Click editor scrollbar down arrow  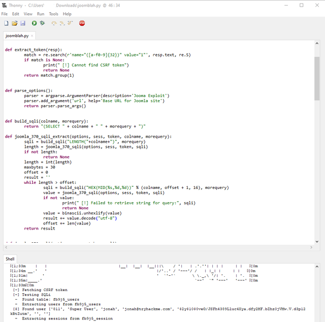[x=317, y=241]
